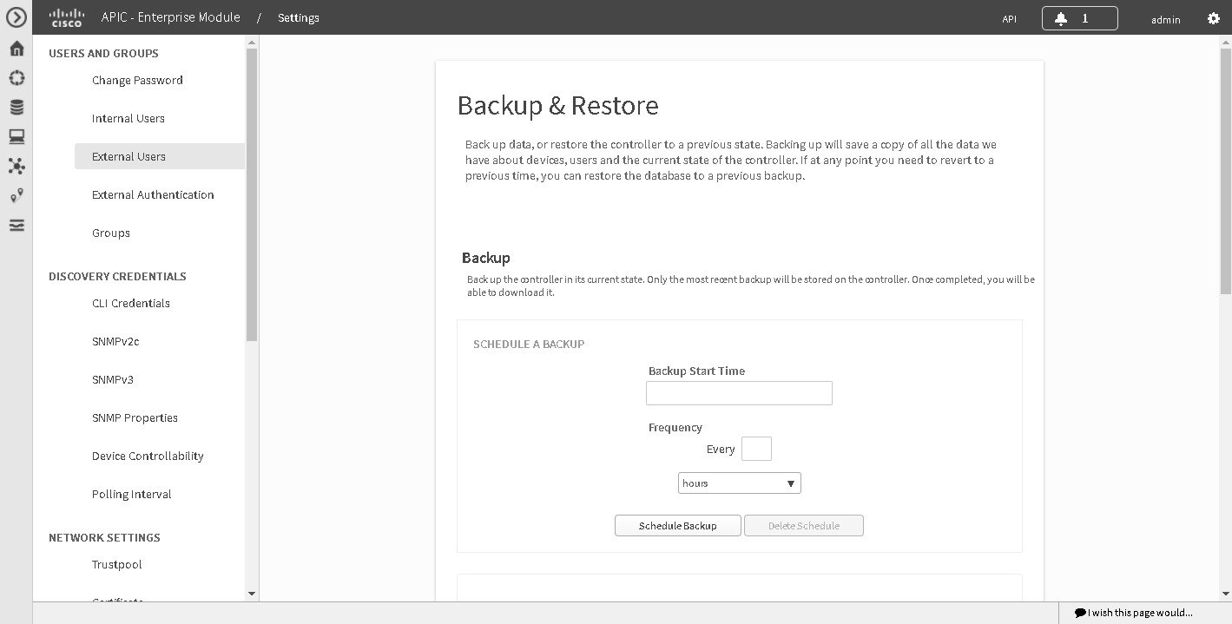Open the frequency units dropdown showing hours

(x=739, y=483)
